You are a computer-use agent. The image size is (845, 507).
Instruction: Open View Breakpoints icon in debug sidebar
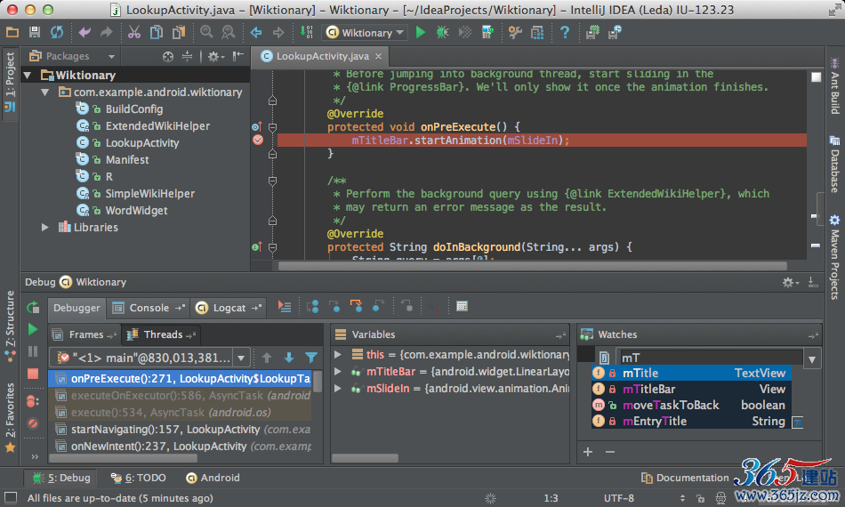pyautogui.click(x=33, y=401)
